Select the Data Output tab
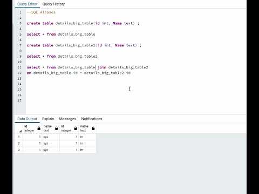Screen dimensions: 259x194 point(27,119)
